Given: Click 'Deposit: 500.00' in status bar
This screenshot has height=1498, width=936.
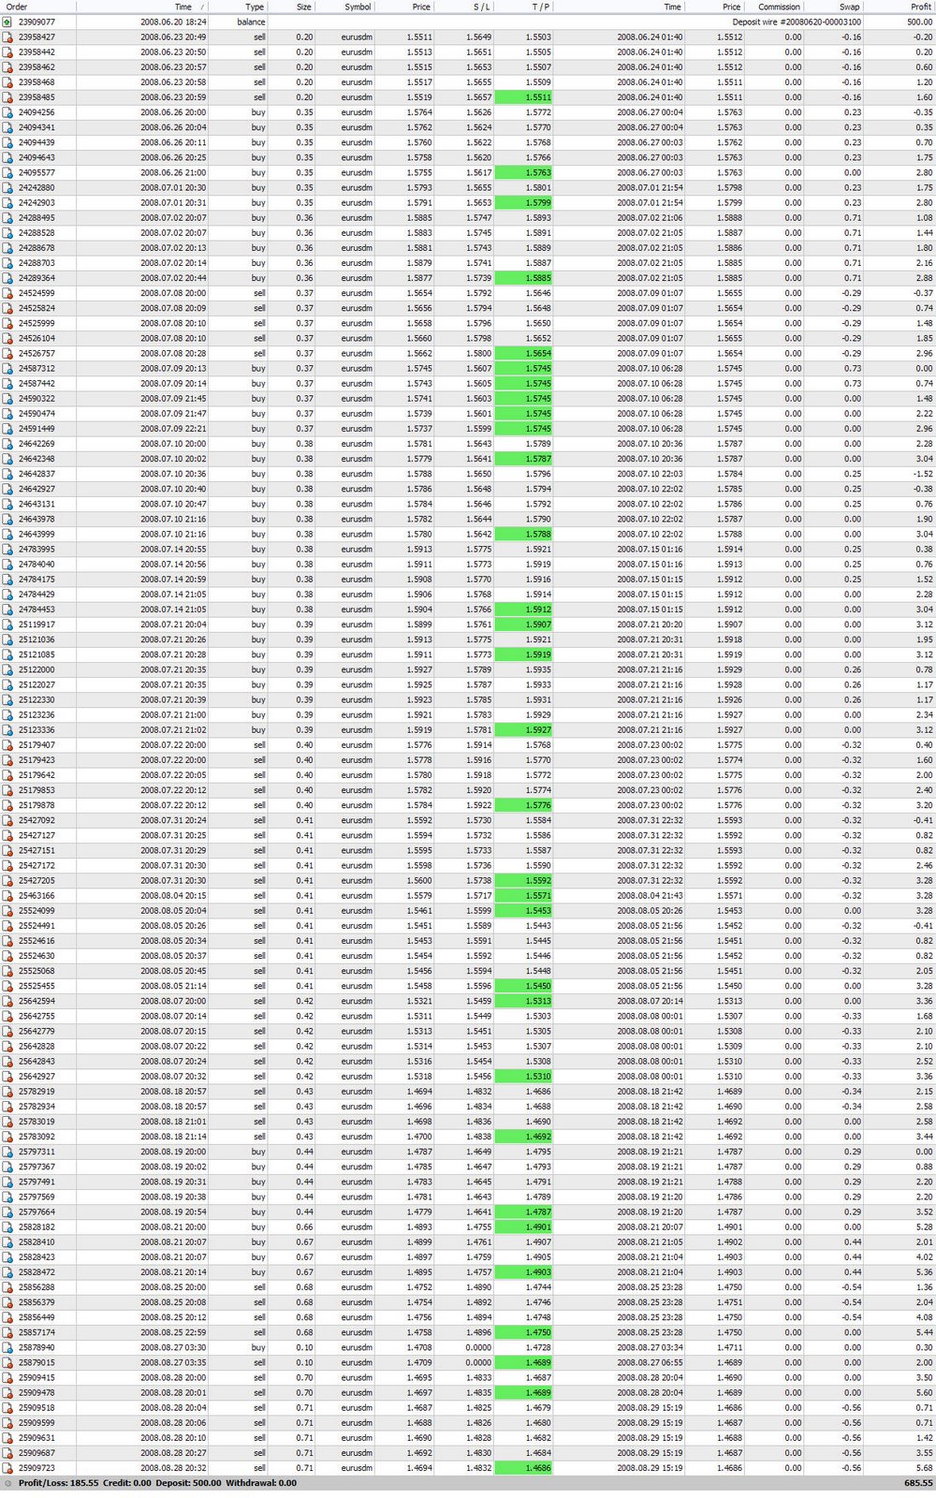Looking at the screenshot, I should [189, 1483].
